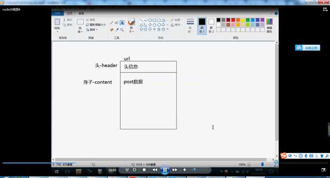Screen dimensions: 330x178
Task: Click the Paint vertical scrollbar
Action: click(276, 93)
